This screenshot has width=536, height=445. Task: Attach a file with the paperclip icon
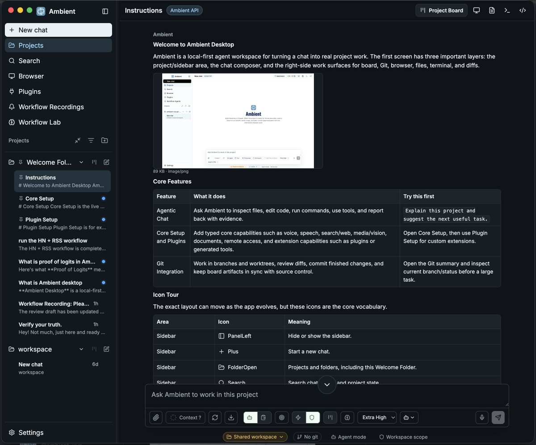tap(156, 417)
